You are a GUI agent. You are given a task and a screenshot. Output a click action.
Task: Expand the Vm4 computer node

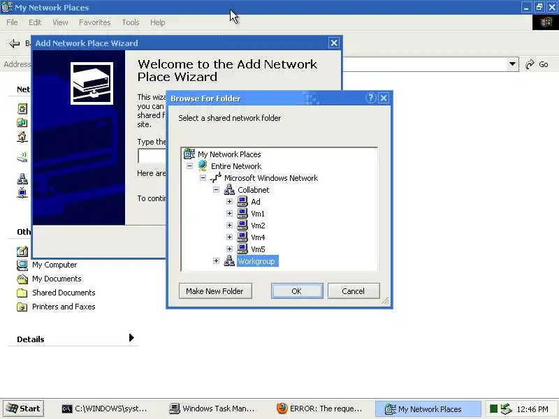click(229, 237)
